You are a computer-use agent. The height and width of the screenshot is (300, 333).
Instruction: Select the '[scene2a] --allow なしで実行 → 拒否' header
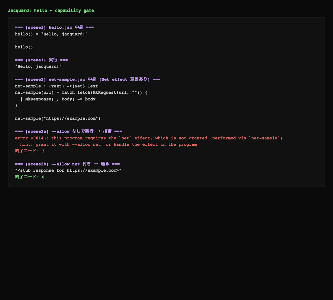(x=69, y=131)
